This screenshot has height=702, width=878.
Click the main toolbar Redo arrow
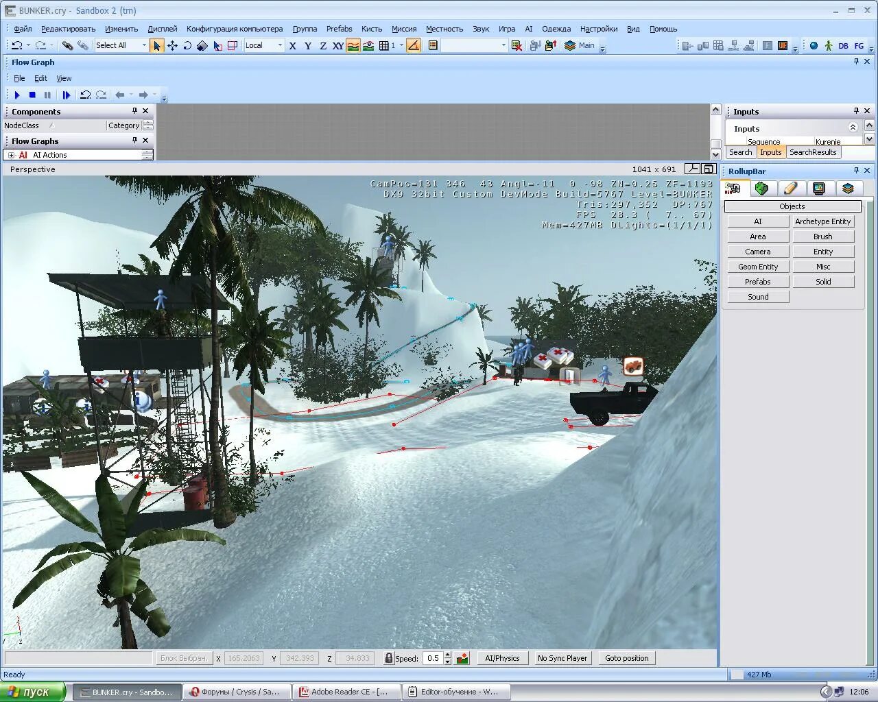(x=40, y=45)
